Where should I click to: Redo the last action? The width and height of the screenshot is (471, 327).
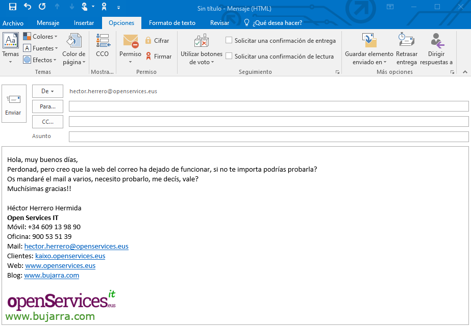(42, 6)
